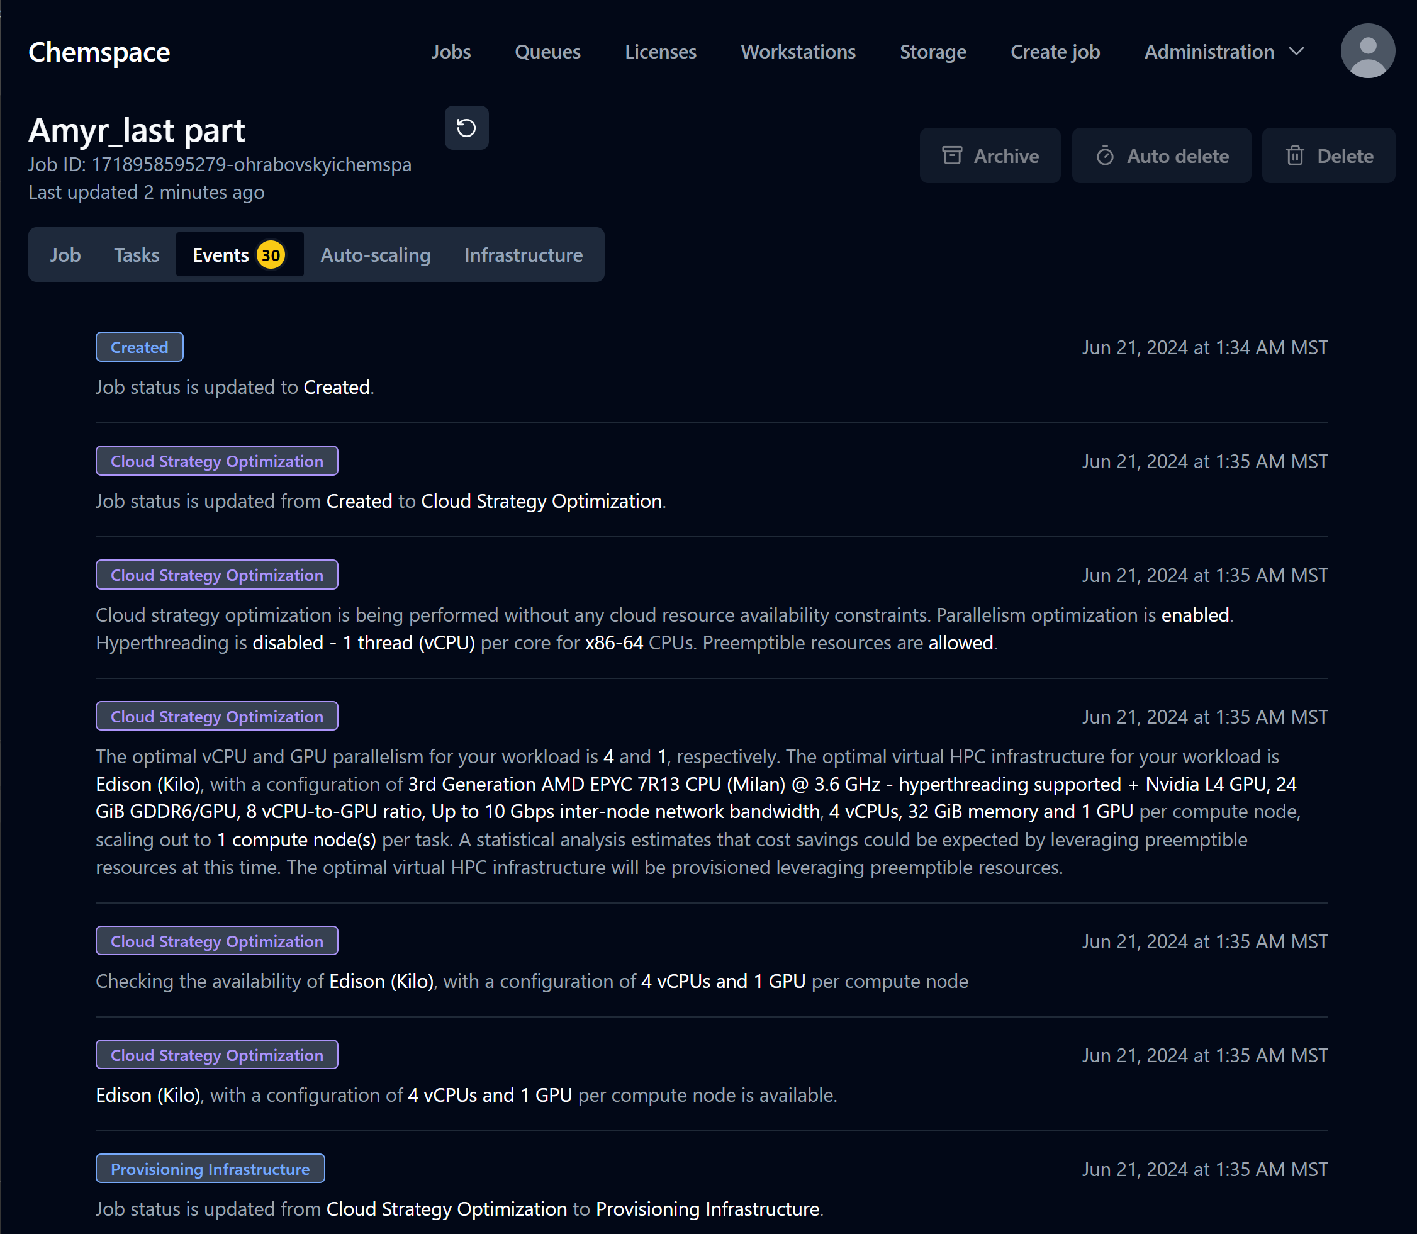1417x1234 pixels.
Task: Navigate to Workstations
Action: tap(798, 52)
